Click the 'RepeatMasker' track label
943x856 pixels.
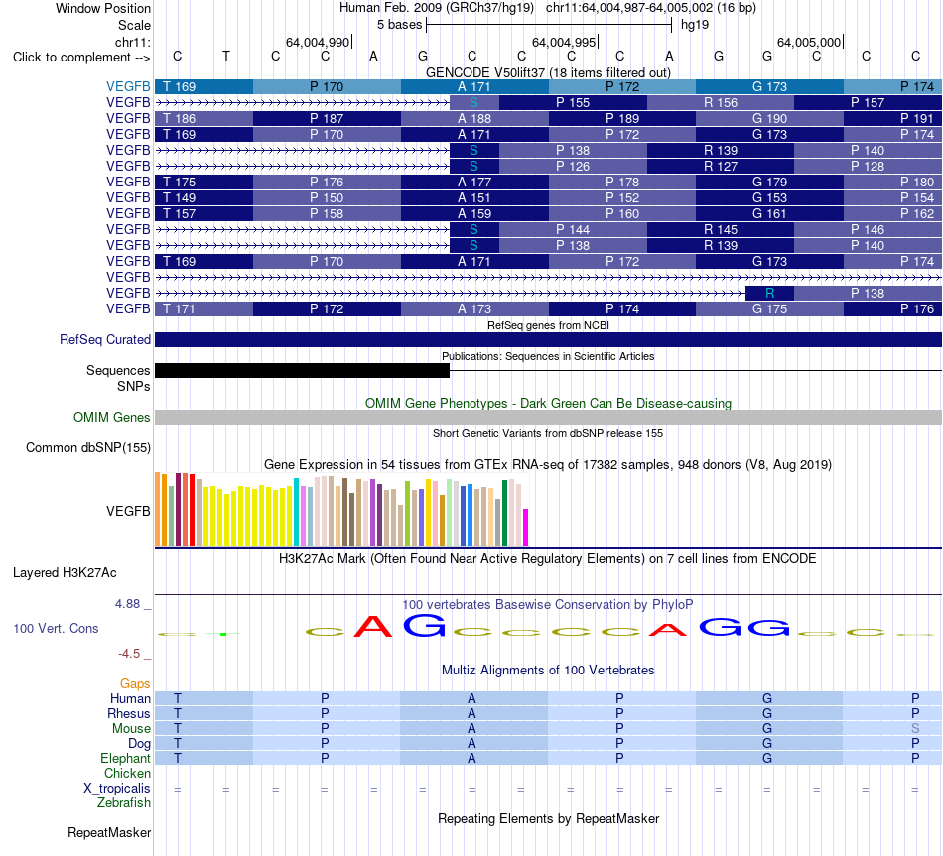pos(109,832)
